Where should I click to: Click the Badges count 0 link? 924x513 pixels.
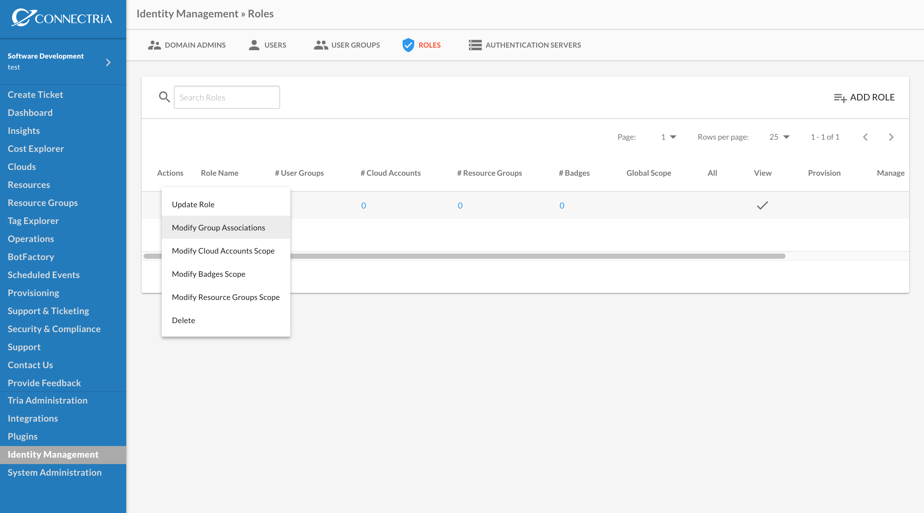[562, 206]
